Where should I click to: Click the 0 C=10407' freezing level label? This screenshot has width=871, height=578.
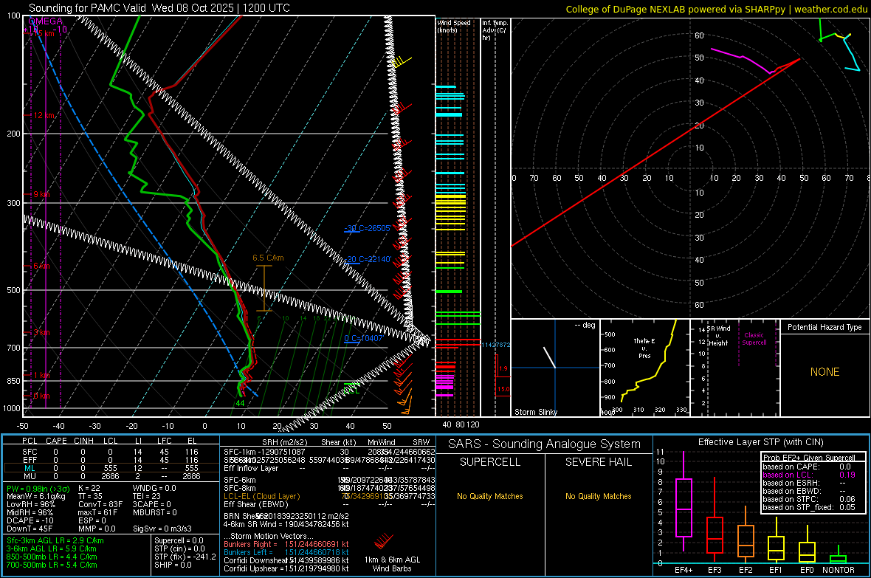tap(364, 338)
